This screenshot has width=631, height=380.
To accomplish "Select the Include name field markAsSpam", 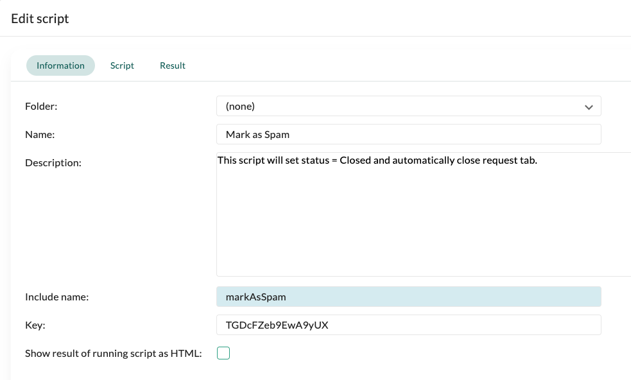I will pos(408,297).
